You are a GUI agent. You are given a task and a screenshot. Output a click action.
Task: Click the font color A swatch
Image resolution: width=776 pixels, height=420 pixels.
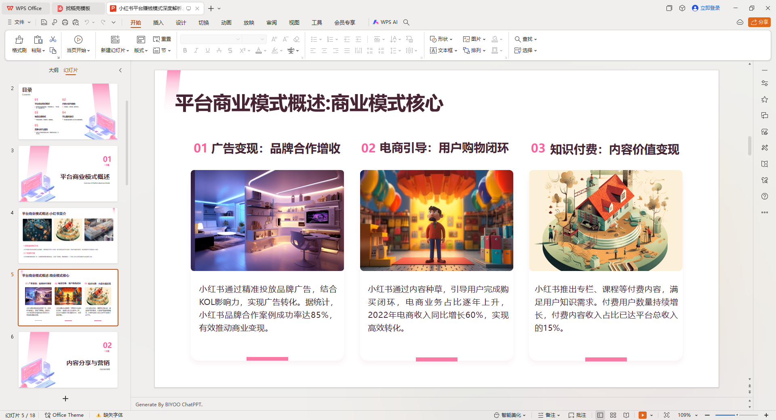pyautogui.click(x=259, y=50)
